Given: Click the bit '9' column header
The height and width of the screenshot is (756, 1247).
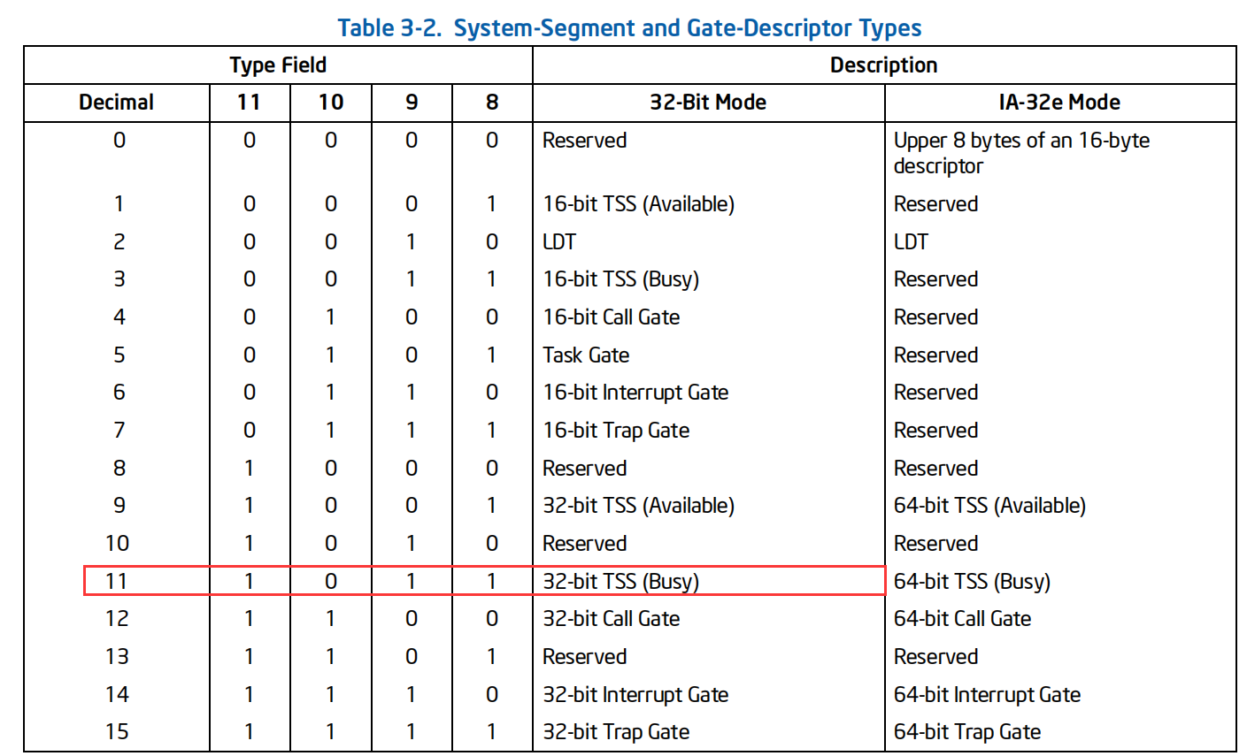Looking at the screenshot, I should (x=412, y=103).
